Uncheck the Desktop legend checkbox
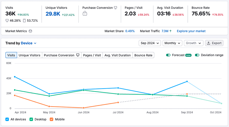The image size is (229, 127). [31, 119]
